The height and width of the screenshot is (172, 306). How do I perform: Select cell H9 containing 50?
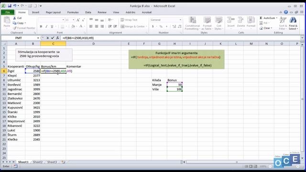coord(175,85)
